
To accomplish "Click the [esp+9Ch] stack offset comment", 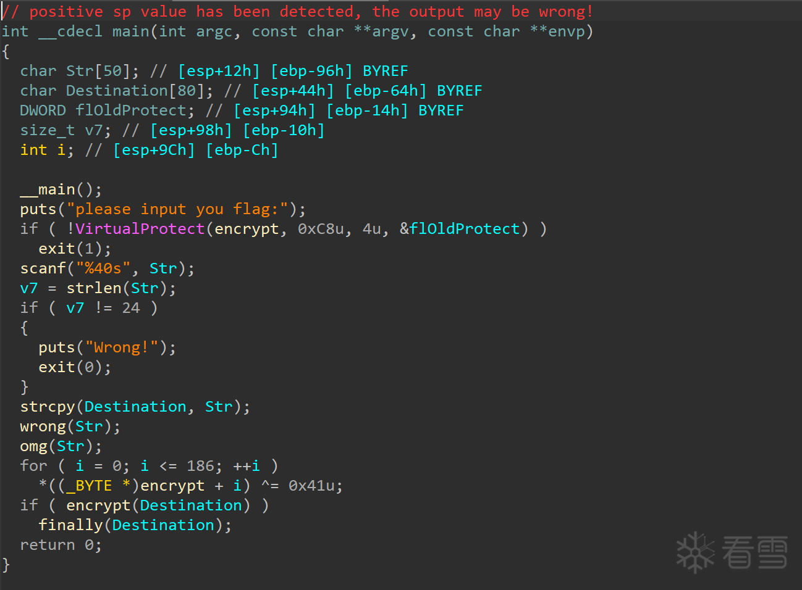I will click(154, 150).
